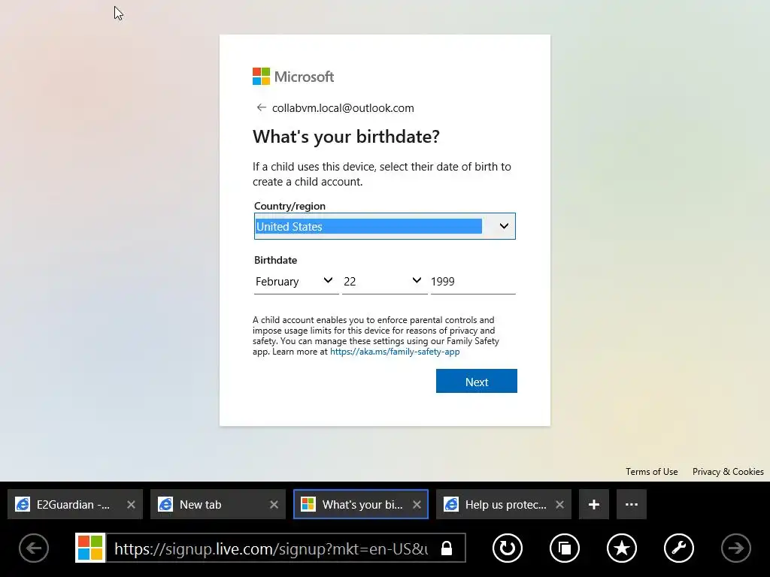Go back with the browser back button
The image size is (770, 577).
coord(34,548)
